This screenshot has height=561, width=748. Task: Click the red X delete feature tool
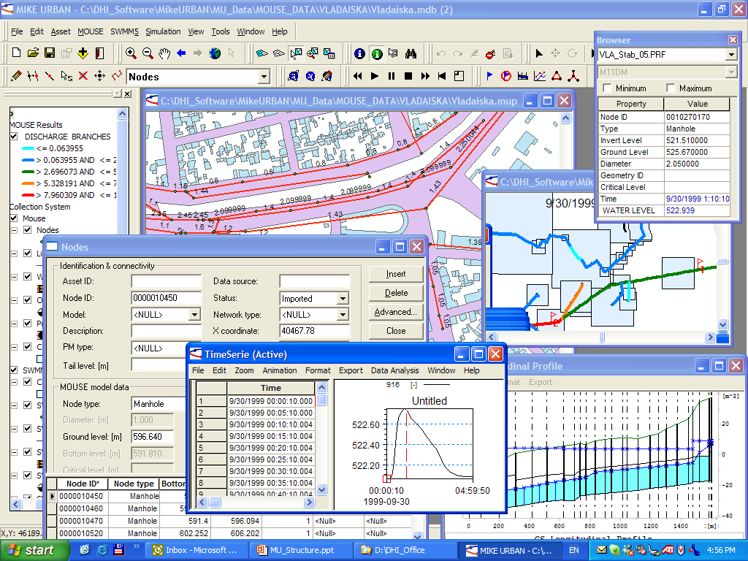click(x=83, y=76)
